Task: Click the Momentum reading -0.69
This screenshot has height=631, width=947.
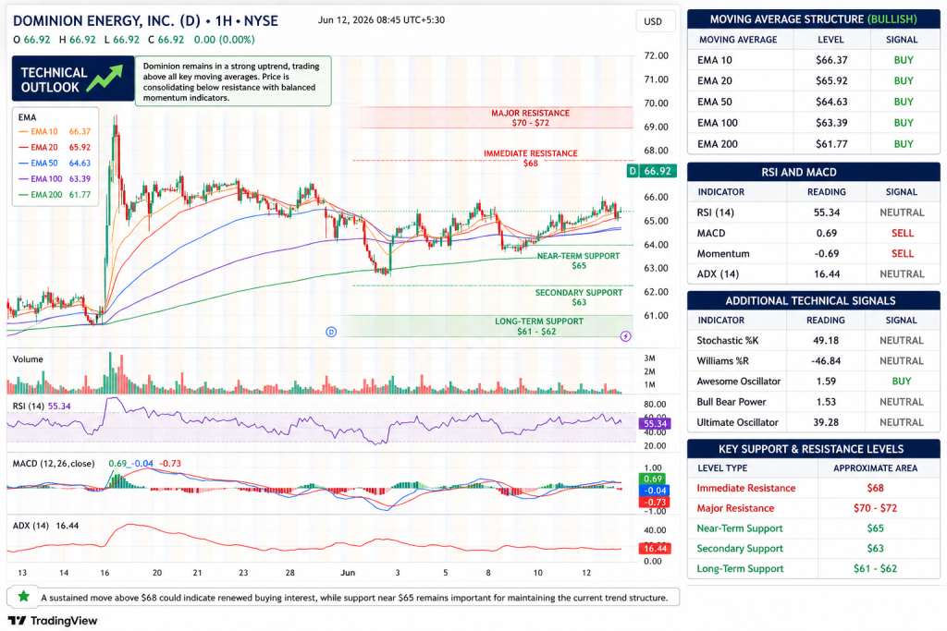Action: pyautogui.click(x=826, y=254)
